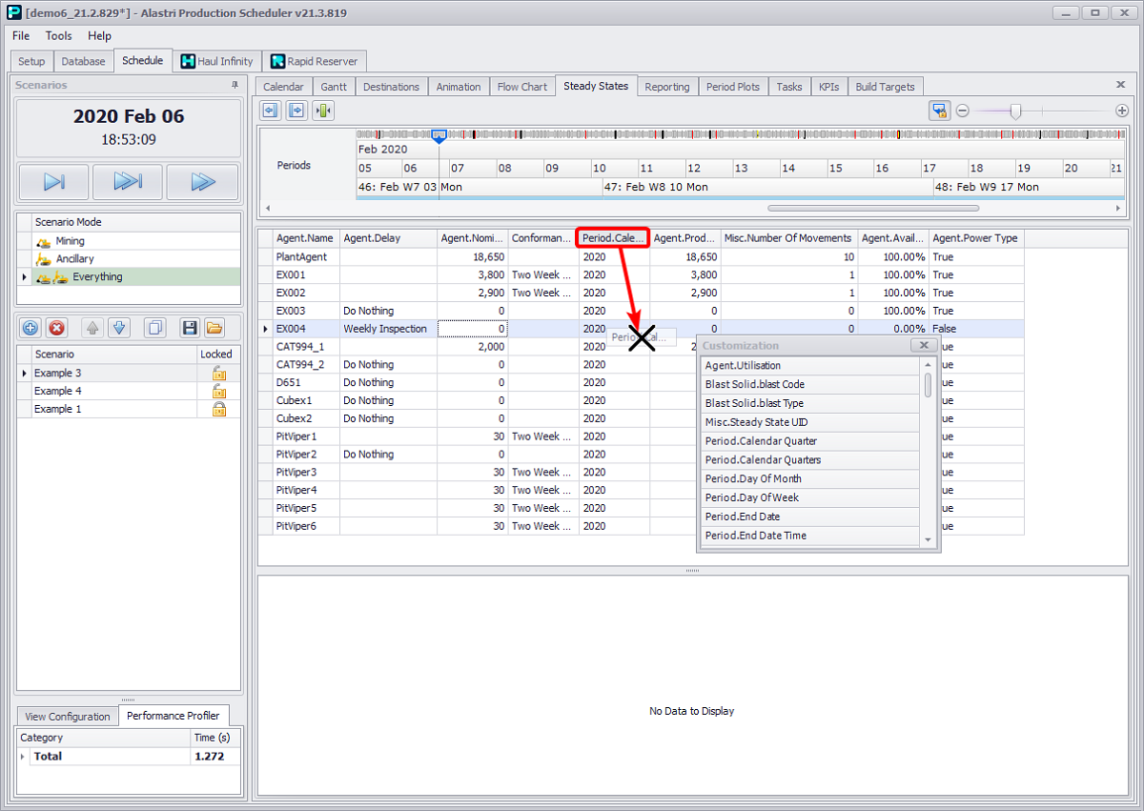Save scenarios with the floppy disk icon
The height and width of the screenshot is (811, 1144).
coord(190,328)
